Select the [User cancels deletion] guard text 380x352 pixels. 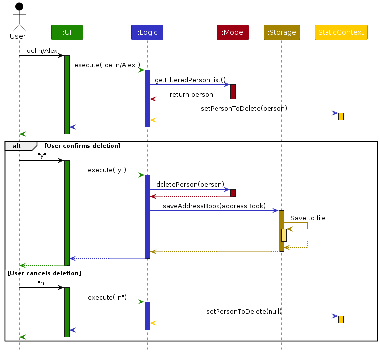click(44, 273)
